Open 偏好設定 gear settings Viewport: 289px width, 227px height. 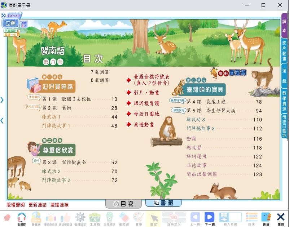point(80,219)
